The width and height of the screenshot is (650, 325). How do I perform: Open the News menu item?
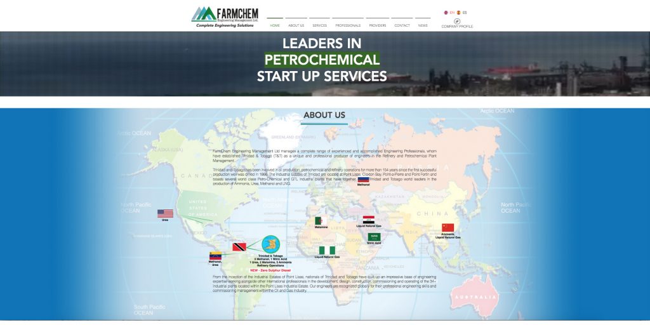click(x=423, y=25)
